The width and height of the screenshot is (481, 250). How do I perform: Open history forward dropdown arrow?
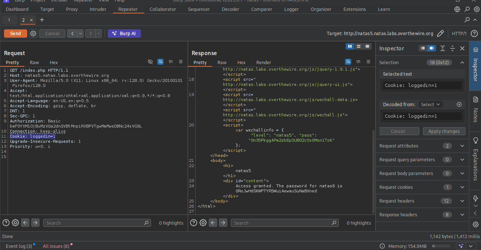tap(98, 33)
